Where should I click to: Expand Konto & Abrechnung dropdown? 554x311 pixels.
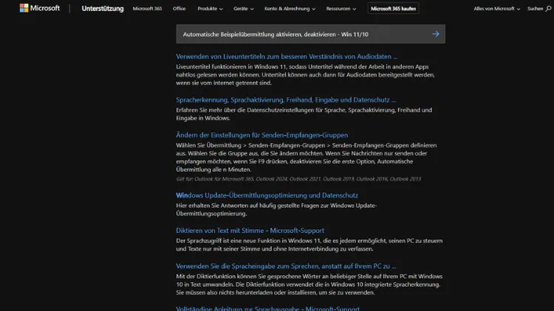(x=290, y=8)
